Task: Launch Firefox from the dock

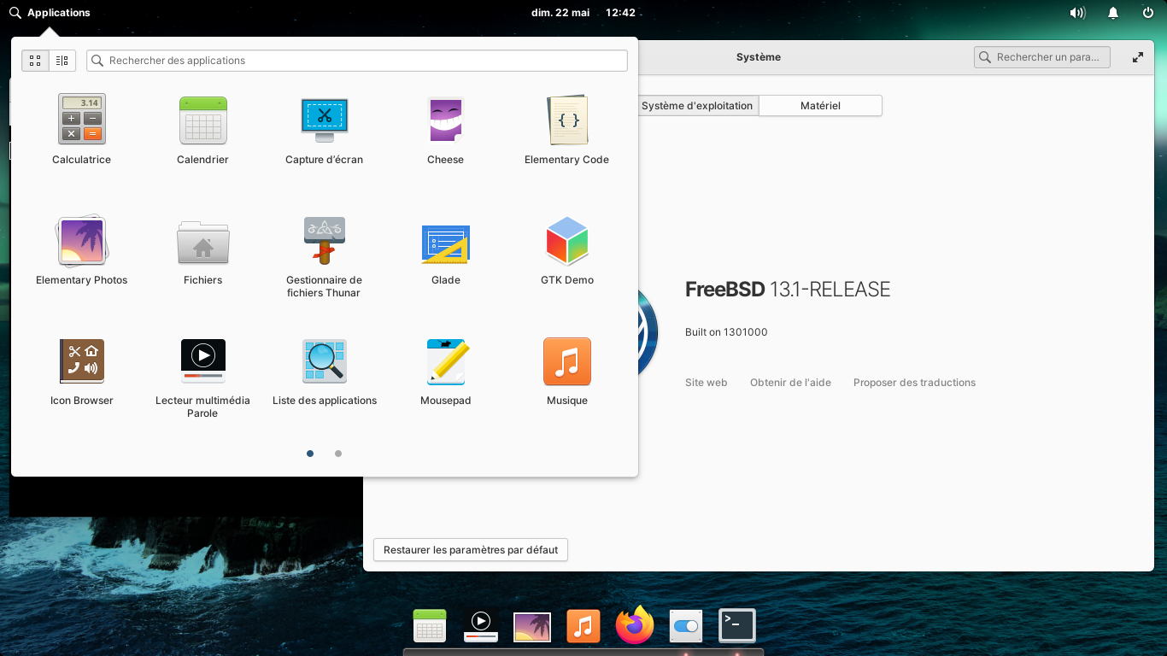Action: 635,625
